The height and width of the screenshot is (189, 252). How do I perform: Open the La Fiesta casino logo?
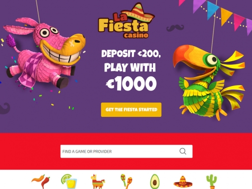tap(126, 21)
